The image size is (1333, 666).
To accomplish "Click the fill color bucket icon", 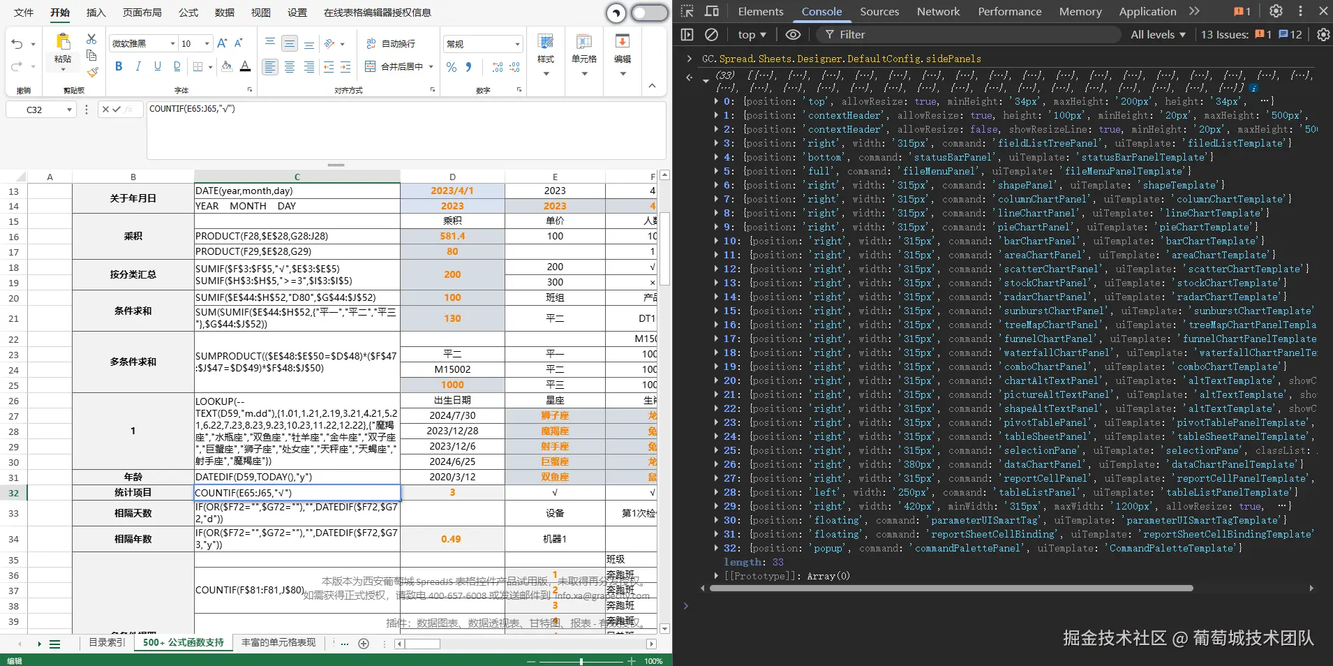I will click(x=226, y=66).
